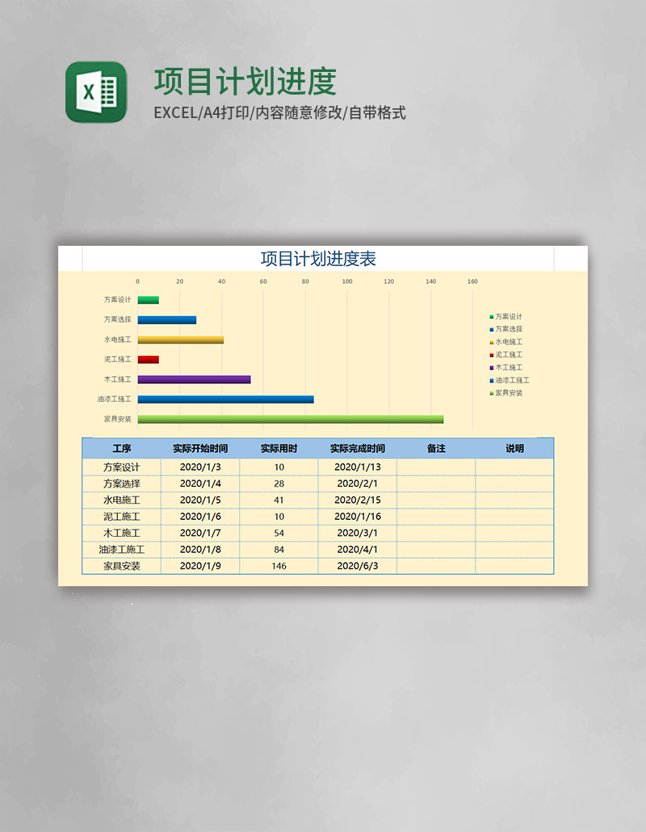The width and height of the screenshot is (646, 832).
Task: Select the 2020/6/3 completion date cell
Action: [356, 567]
